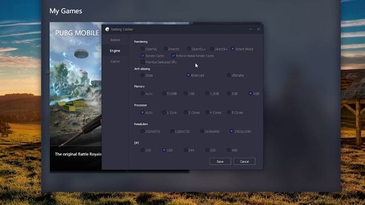Click 'The original Battle Royale' caption
365x205 pixels.
78,154
